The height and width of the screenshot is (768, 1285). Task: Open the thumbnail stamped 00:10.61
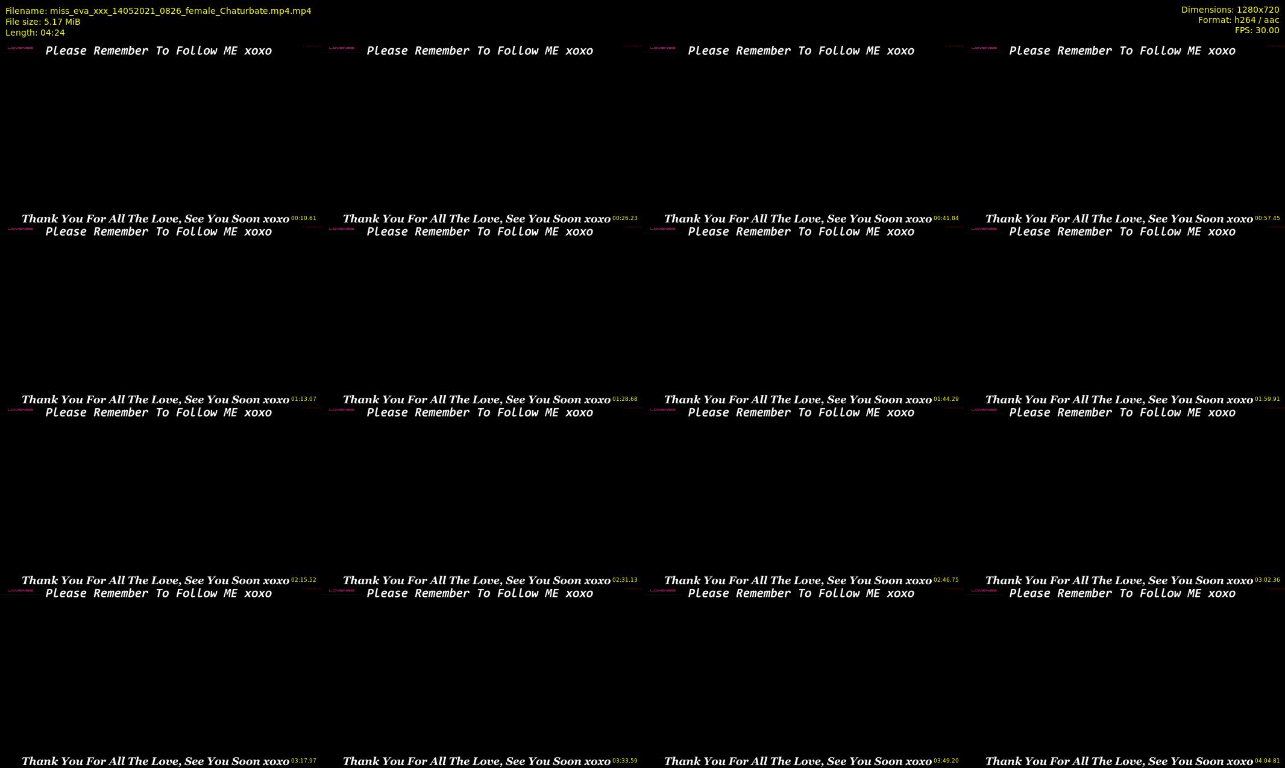pos(160,135)
